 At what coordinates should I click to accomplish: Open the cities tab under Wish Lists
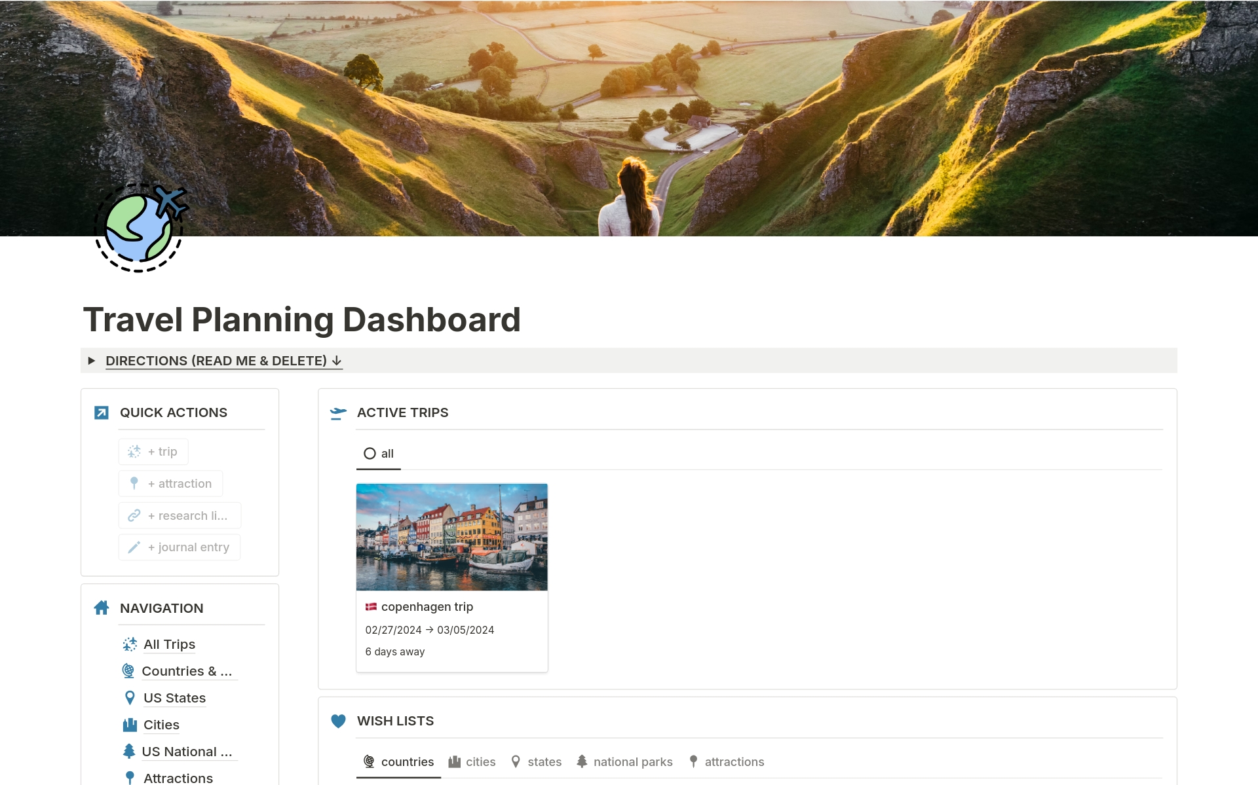[480, 761]
